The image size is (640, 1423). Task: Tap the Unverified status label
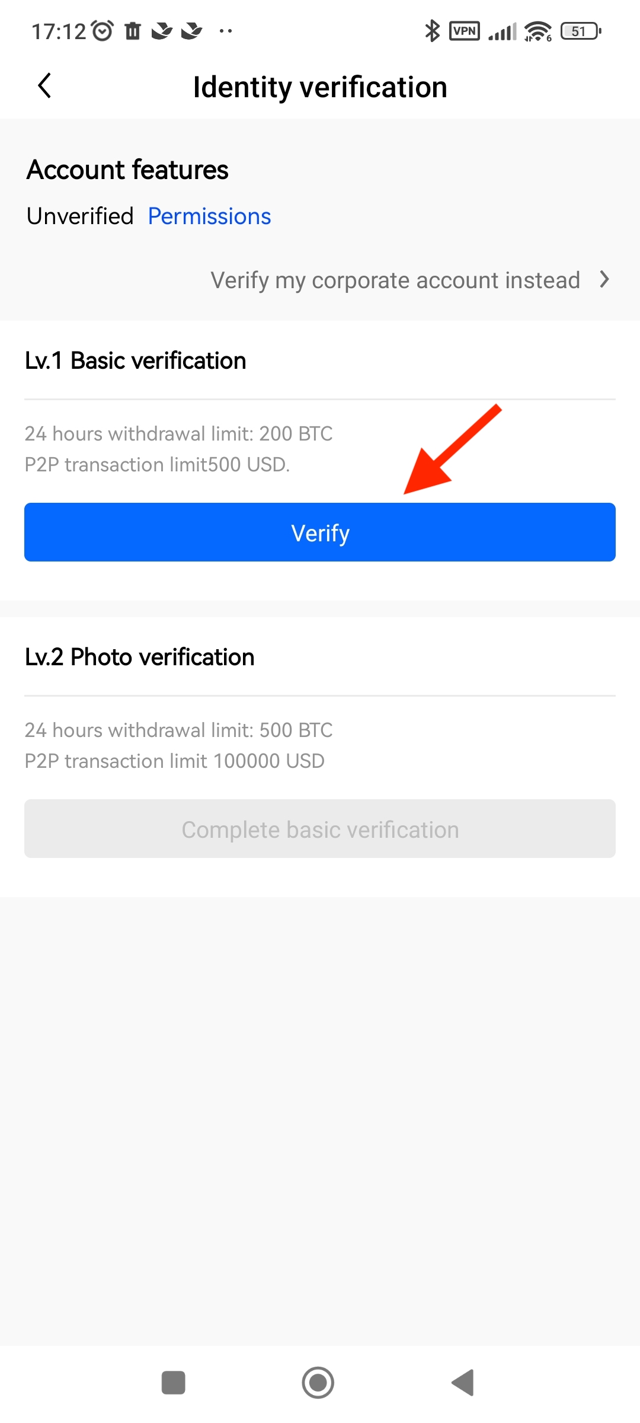coord(80,216)
